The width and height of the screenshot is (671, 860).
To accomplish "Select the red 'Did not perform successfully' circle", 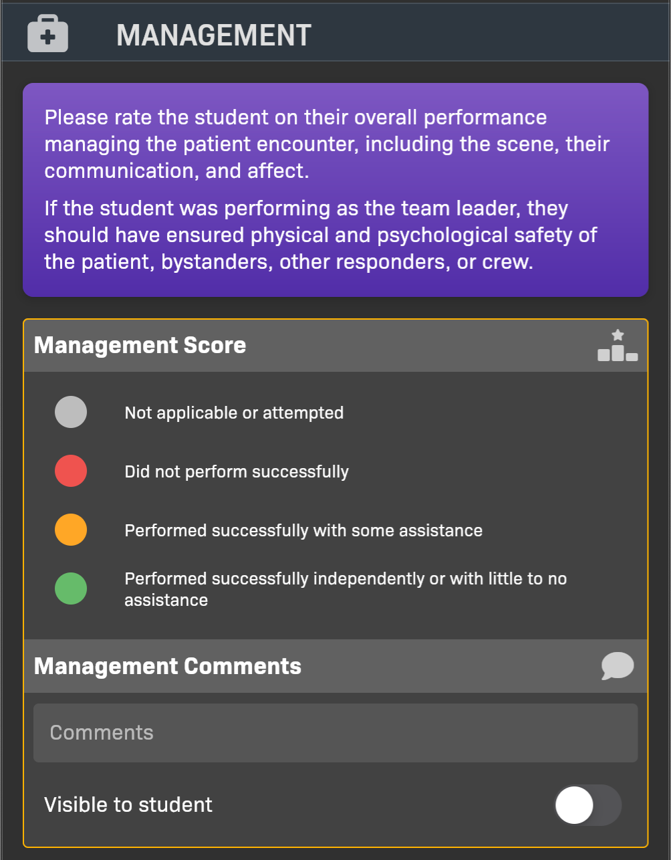I will click(71, 471).
